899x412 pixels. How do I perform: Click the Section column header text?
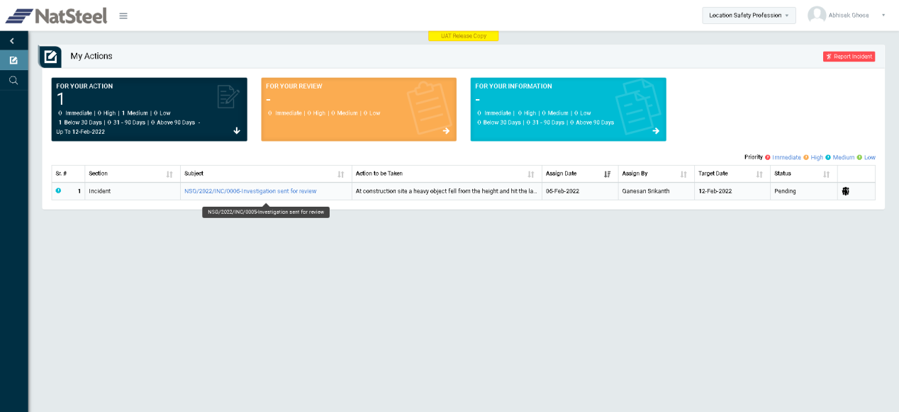tap(98, 173)
